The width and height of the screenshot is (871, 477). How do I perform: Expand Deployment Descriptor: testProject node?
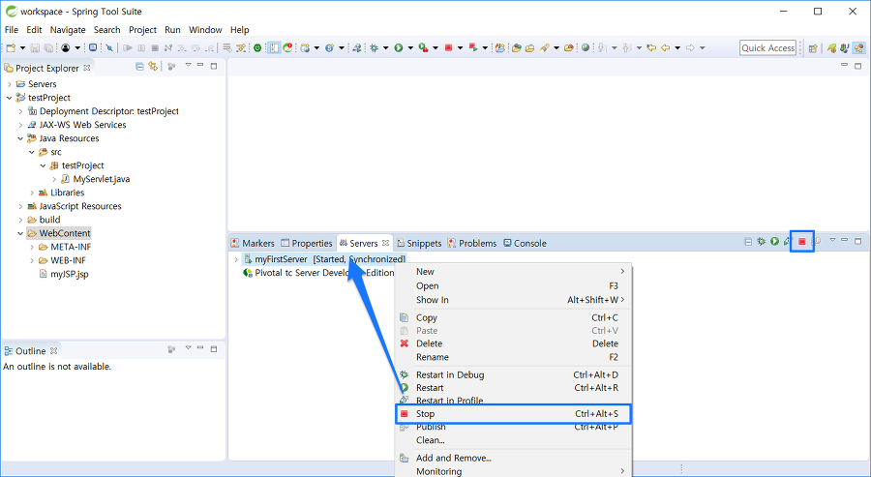[x=20, y=111]
